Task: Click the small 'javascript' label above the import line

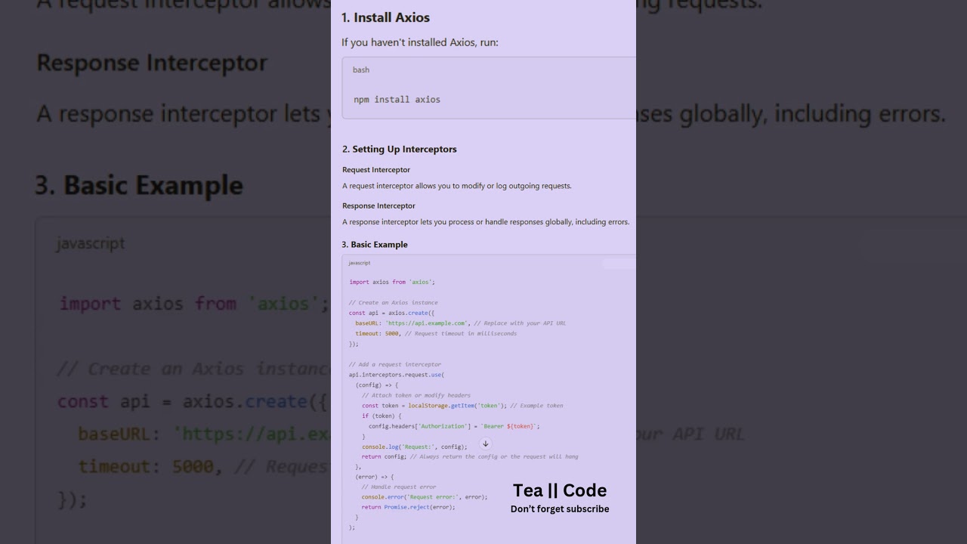Action: tap(360, 263)
